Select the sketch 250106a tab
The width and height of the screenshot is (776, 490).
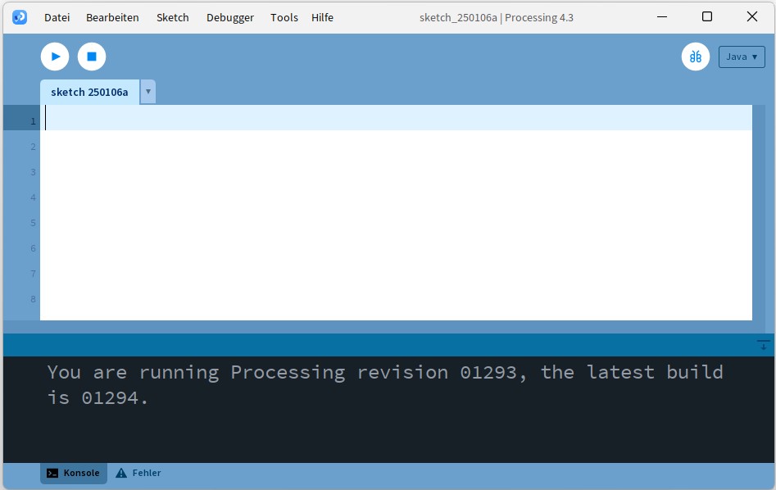89,92
